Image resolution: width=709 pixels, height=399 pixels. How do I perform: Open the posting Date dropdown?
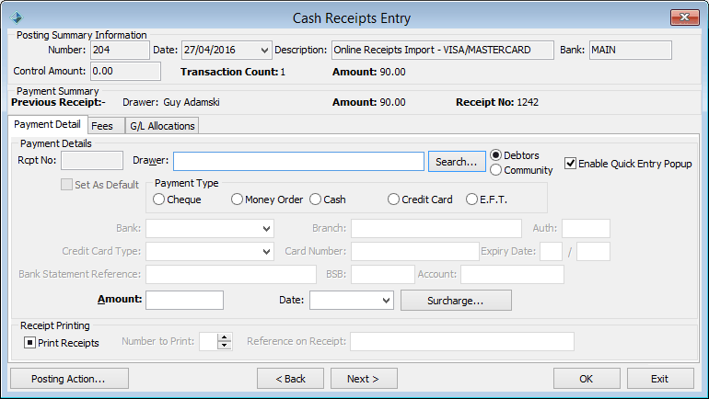tap(264, 50)
